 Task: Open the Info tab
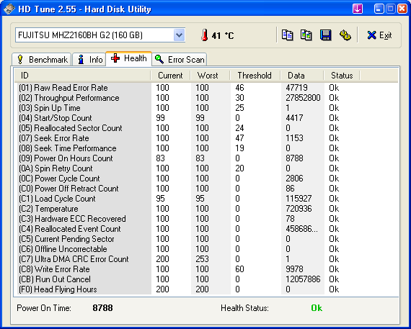click(x=89, y=60)
